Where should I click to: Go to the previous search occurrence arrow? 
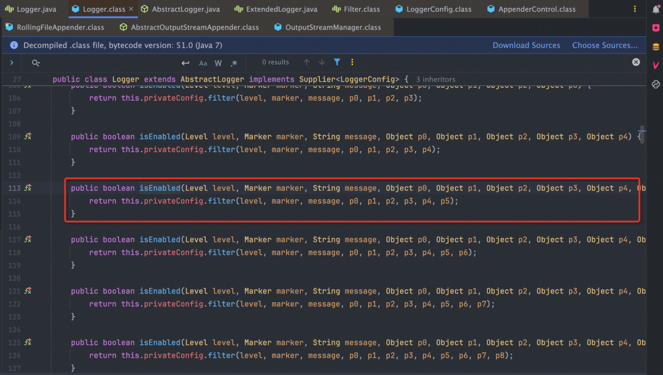[306, 62]
